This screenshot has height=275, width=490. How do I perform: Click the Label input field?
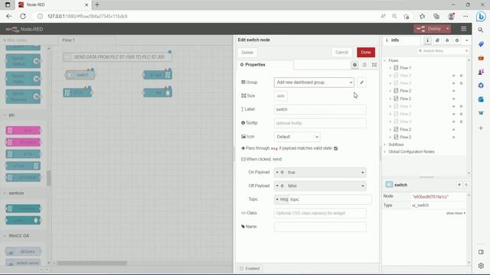point(320,109)
